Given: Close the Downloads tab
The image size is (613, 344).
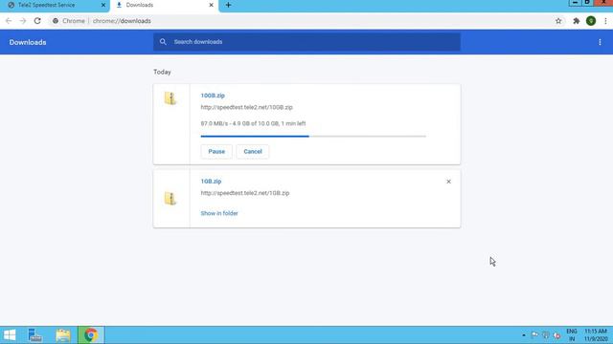Looking at the screenshot, I should point(211,5).
